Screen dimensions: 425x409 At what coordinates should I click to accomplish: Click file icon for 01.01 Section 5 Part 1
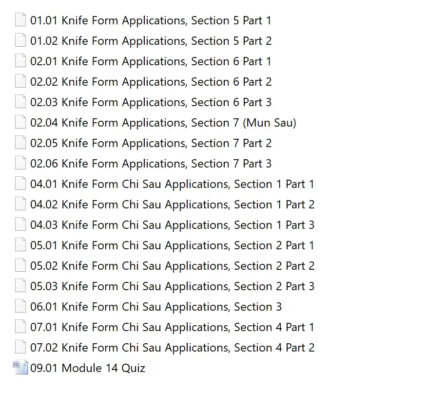(20, 20)
